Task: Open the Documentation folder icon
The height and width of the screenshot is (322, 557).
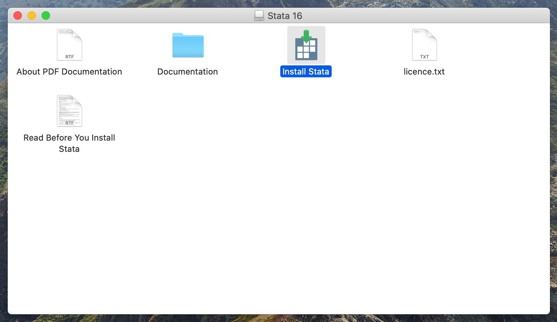Action: tap(188, 45)
